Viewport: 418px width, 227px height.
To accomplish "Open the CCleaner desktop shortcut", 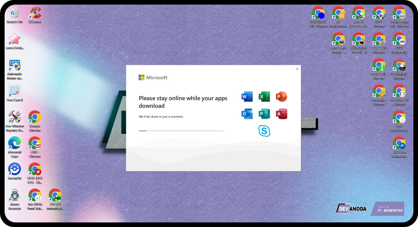I will coord(35,15).
